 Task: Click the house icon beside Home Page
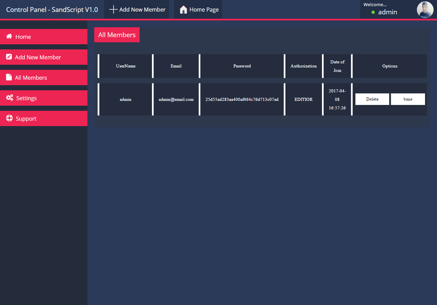point(184,9)
